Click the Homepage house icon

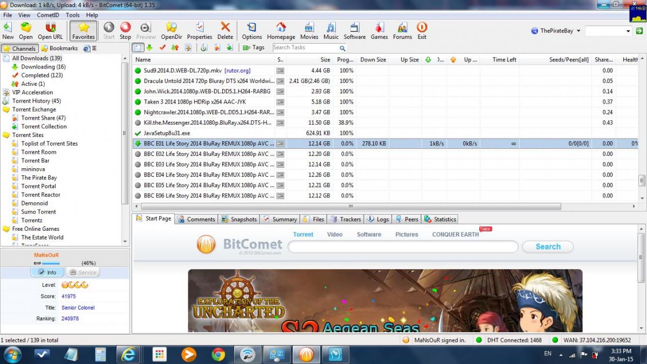point(281,30)
